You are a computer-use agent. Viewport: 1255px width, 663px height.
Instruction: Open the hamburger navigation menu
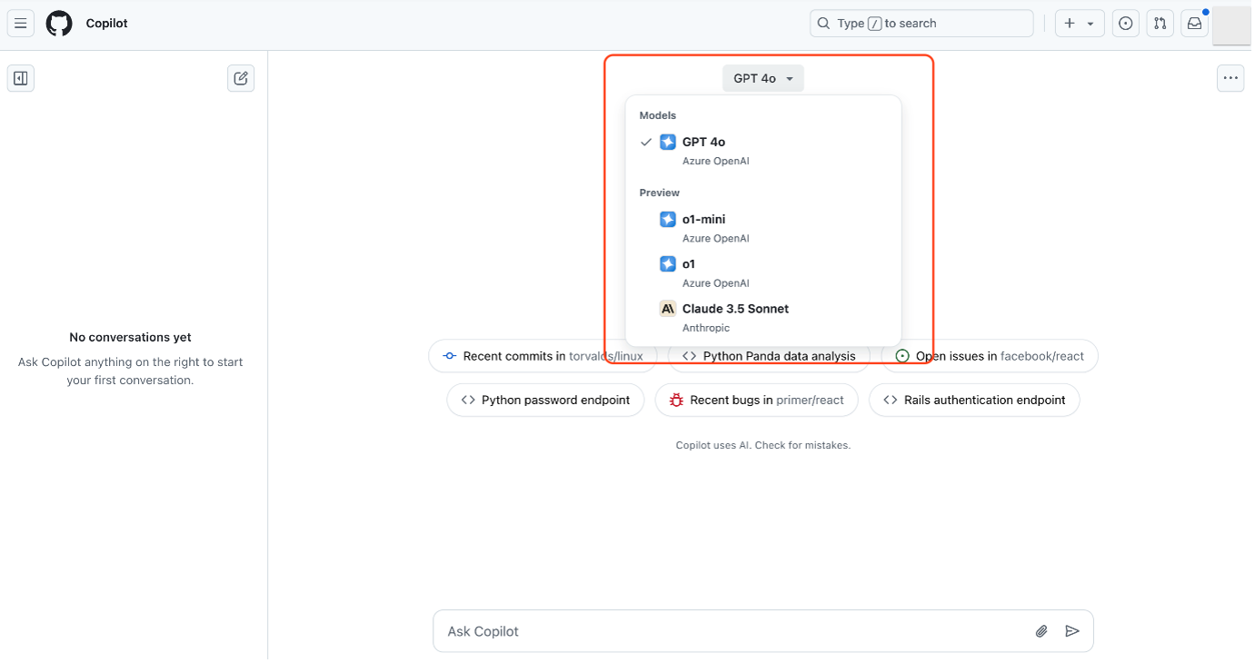coord(21,24)
